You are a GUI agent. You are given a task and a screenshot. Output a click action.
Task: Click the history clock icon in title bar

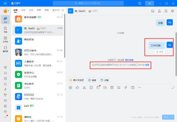tap(140, 3)
